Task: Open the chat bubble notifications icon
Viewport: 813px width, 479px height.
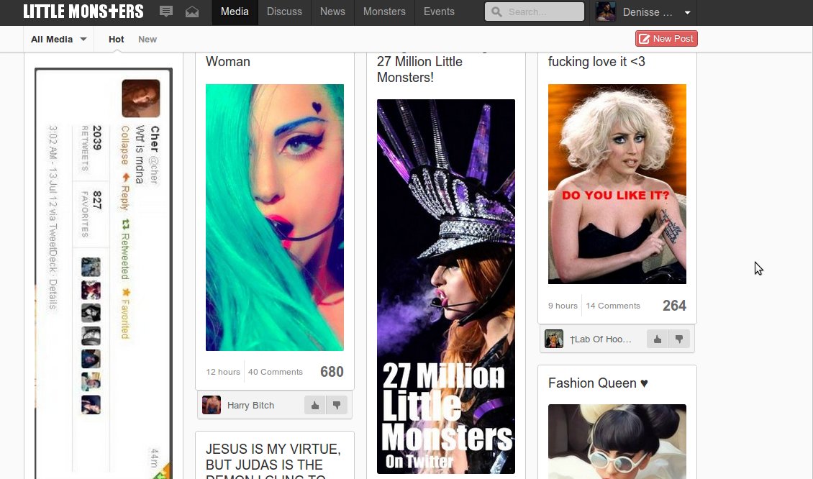Action: (166, 12)
